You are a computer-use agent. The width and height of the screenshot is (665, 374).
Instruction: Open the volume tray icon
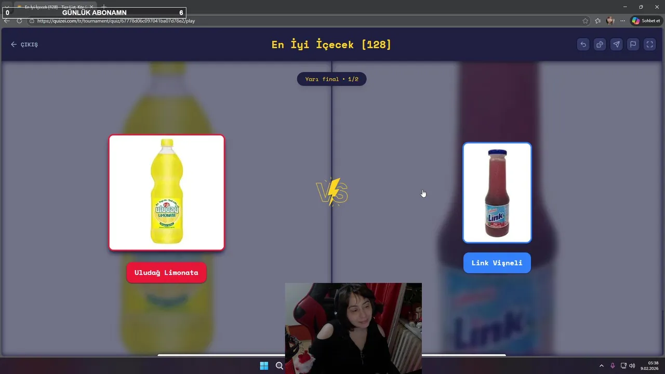coord(632,366)
